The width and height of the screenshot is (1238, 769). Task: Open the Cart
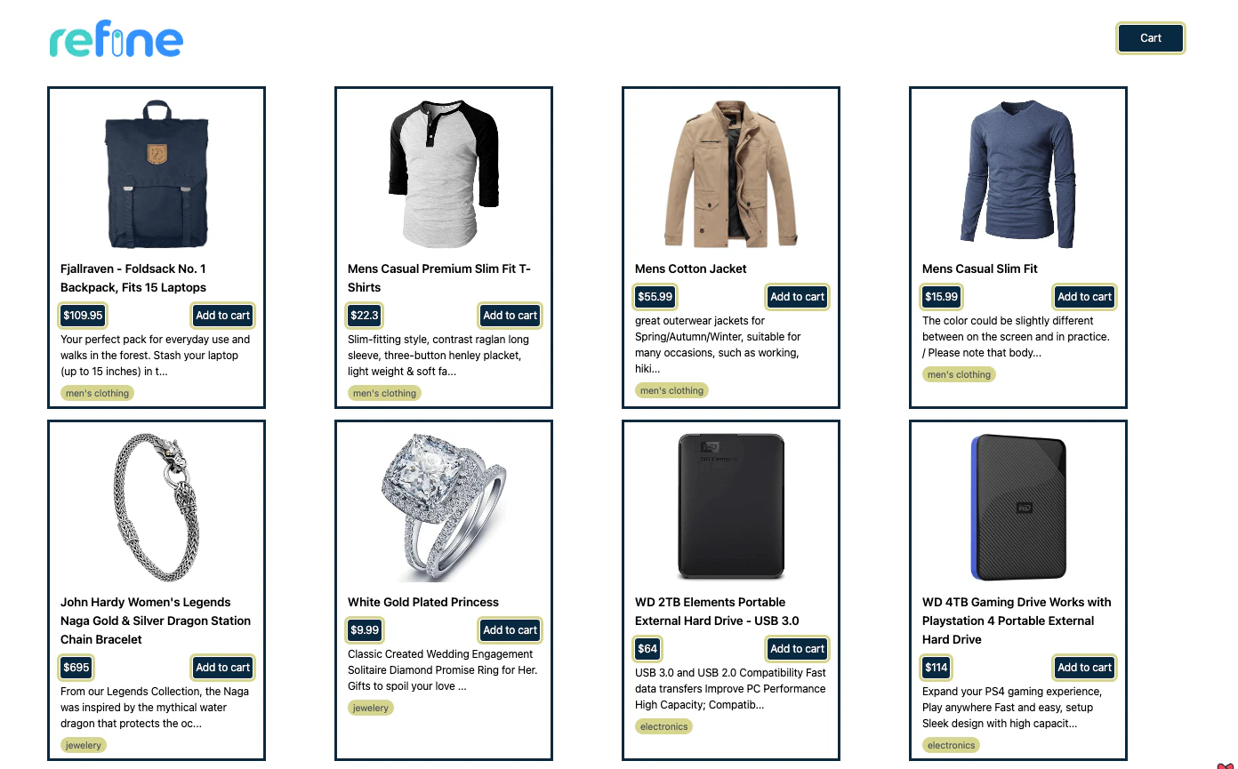pos(1151,38)
